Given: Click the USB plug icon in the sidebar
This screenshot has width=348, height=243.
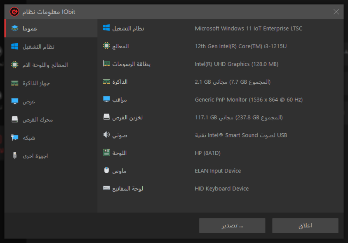Looking at the screenshot, I should pyautogui.click(x=15, y=156).
